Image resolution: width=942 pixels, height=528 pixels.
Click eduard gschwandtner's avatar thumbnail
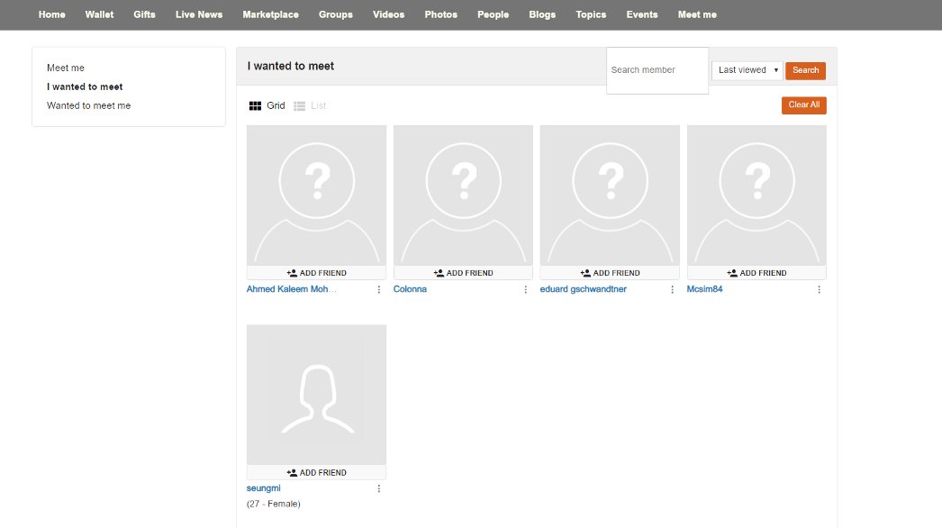click(610, 196)
